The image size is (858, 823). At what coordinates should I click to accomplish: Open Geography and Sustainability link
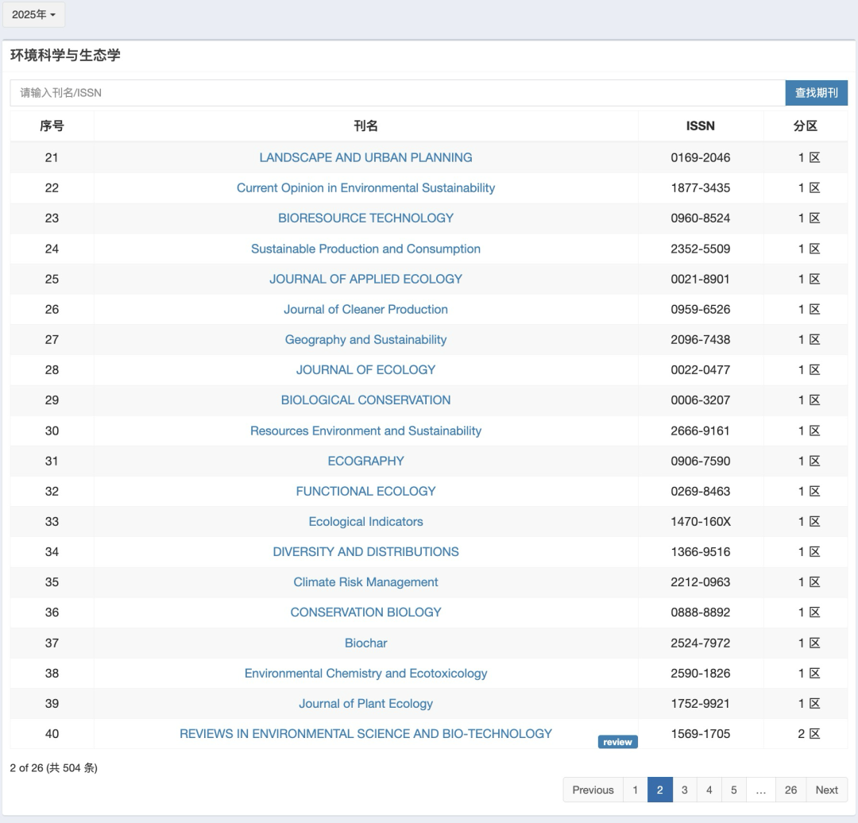(x=365, y=340)
